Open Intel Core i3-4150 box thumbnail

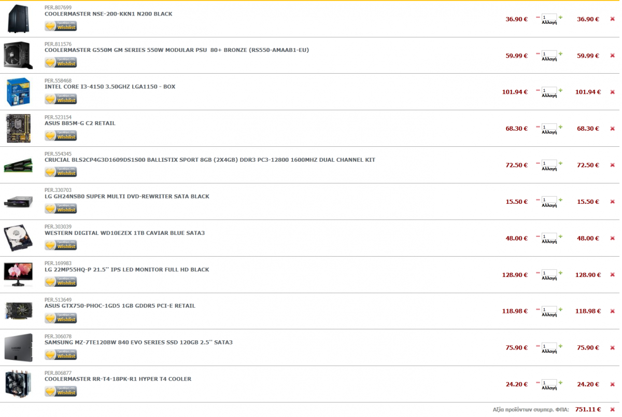tap(18, 92)
